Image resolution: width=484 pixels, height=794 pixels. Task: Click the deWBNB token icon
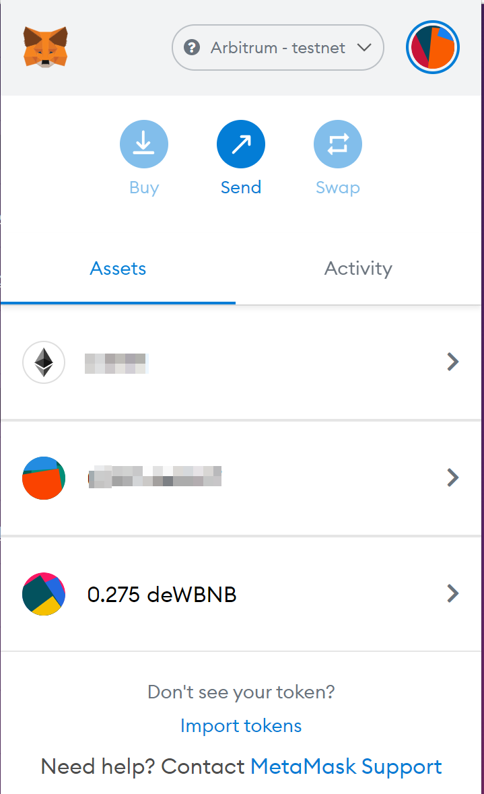click(x=44, y=594)
